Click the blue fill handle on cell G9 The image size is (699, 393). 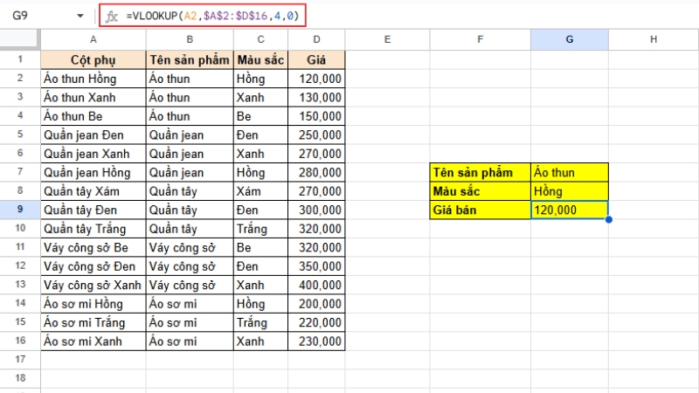607,219
